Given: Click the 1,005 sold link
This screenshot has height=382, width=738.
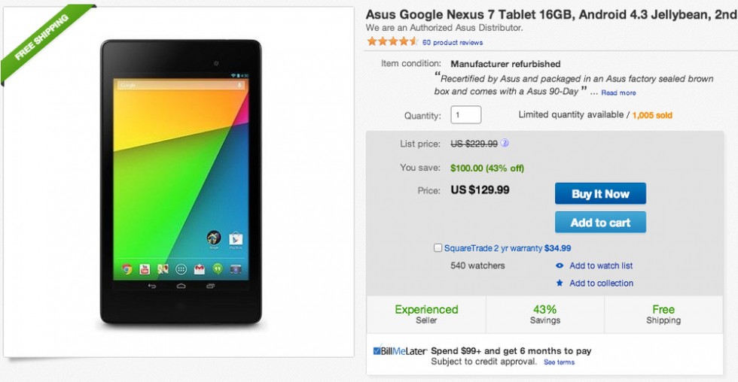Looking at the screenshot, I should [x=652, y=115].
